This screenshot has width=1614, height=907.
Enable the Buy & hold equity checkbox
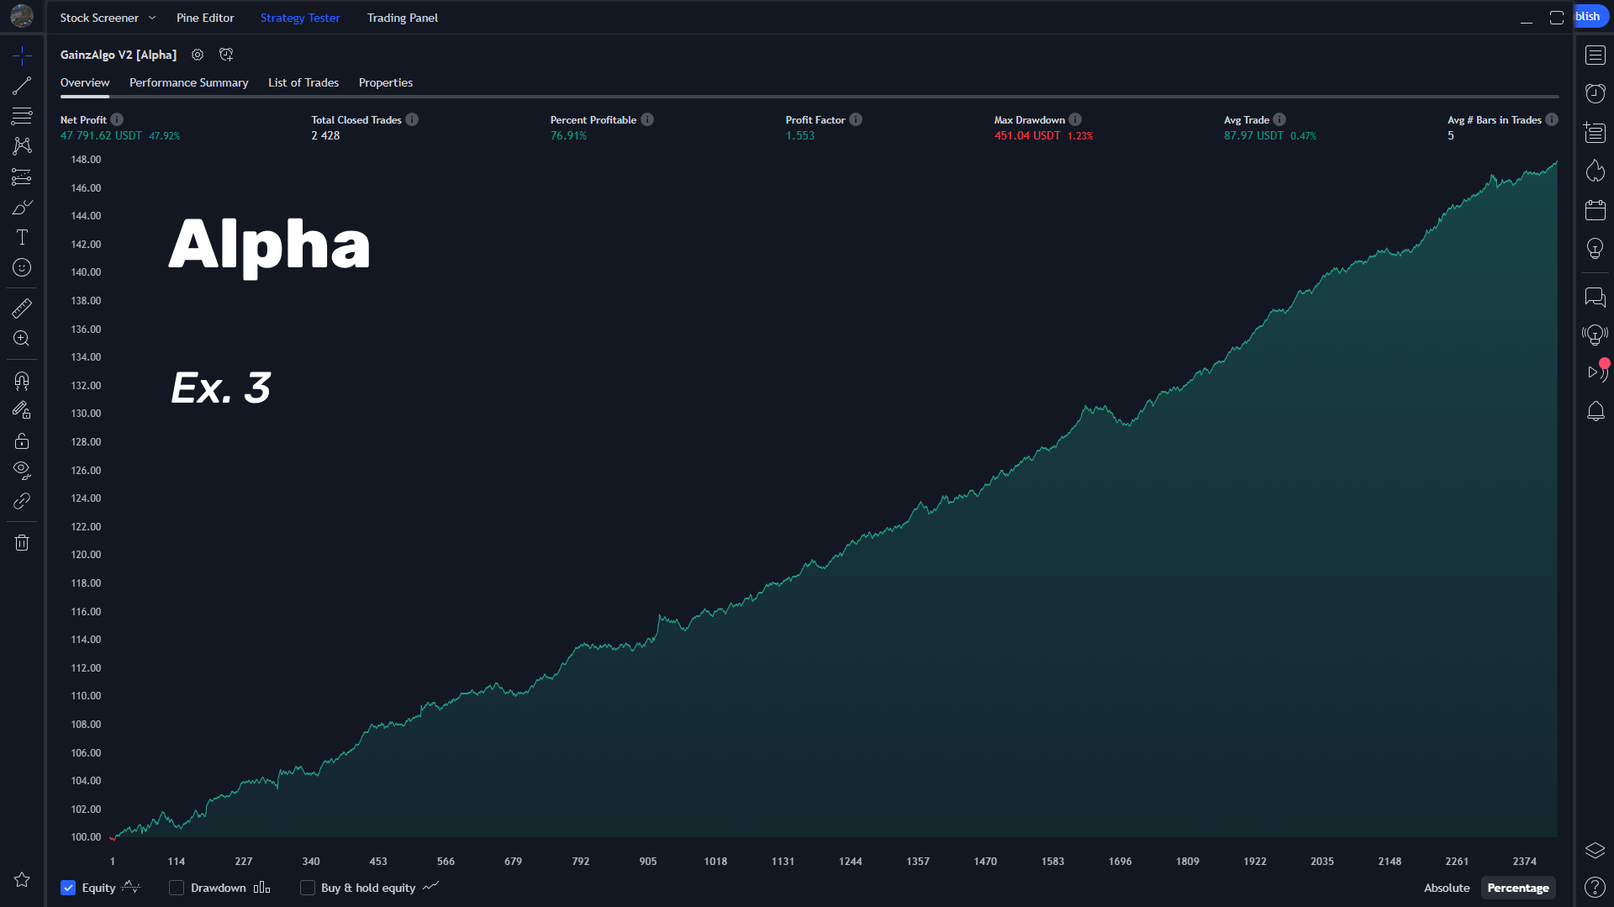[x=308, y=888]
